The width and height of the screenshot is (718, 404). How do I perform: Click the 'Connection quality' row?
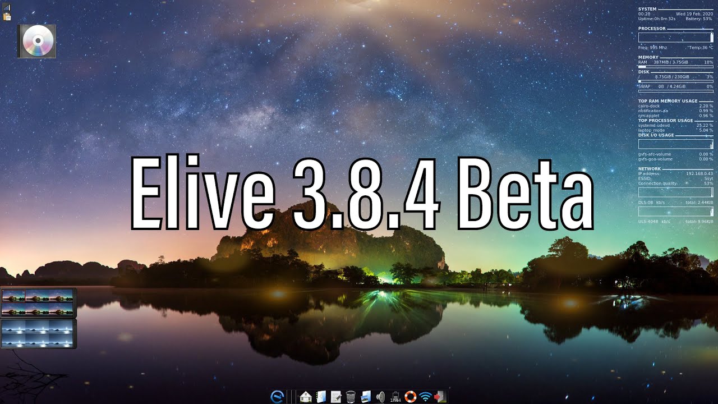(676, 183)
